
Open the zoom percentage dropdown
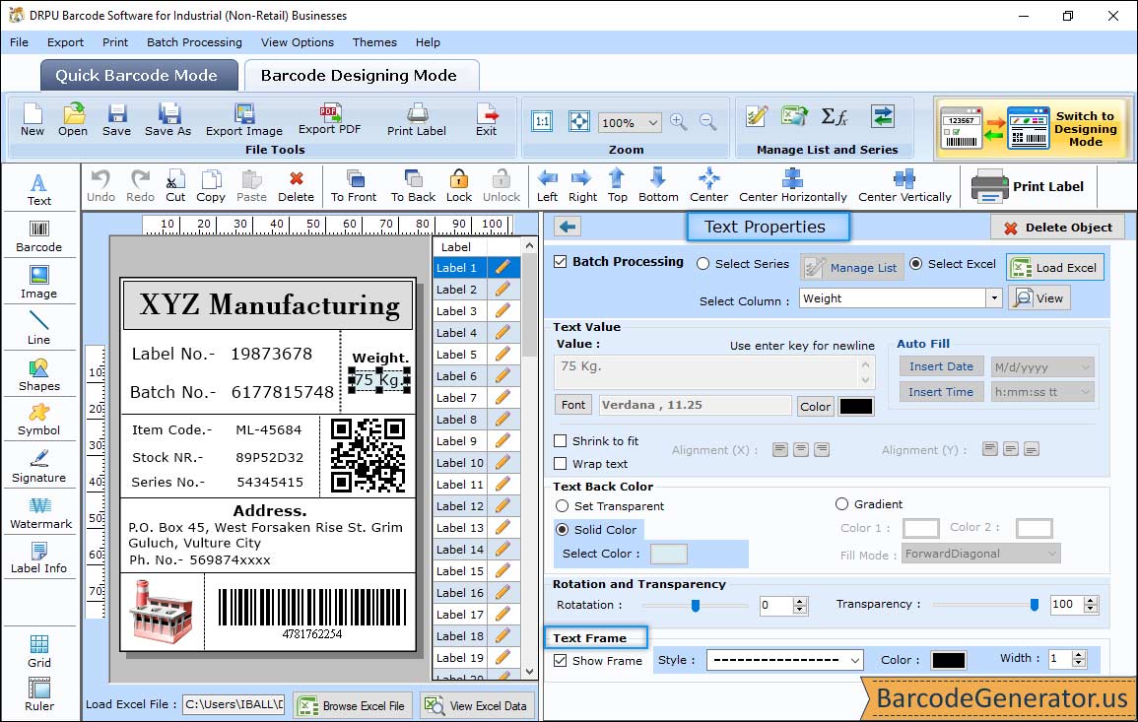click(x=652, y=123)
